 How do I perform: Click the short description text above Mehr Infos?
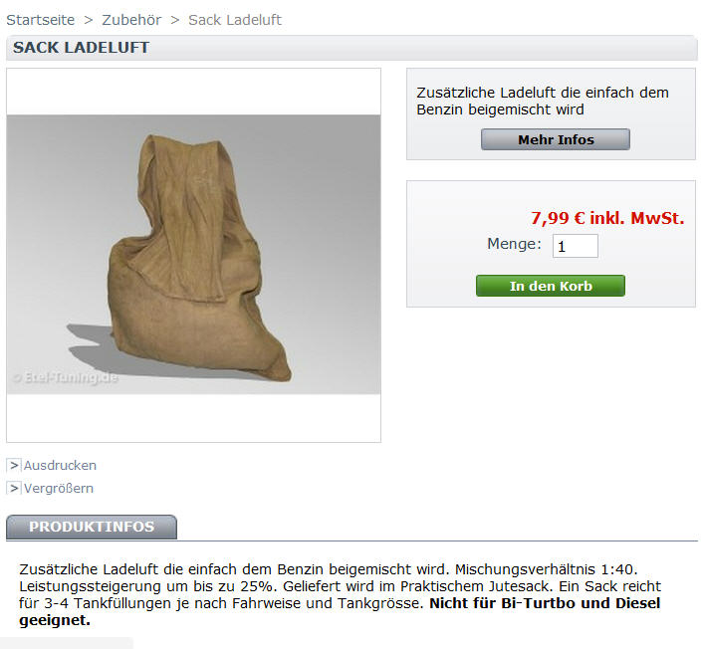coord(543,102)
